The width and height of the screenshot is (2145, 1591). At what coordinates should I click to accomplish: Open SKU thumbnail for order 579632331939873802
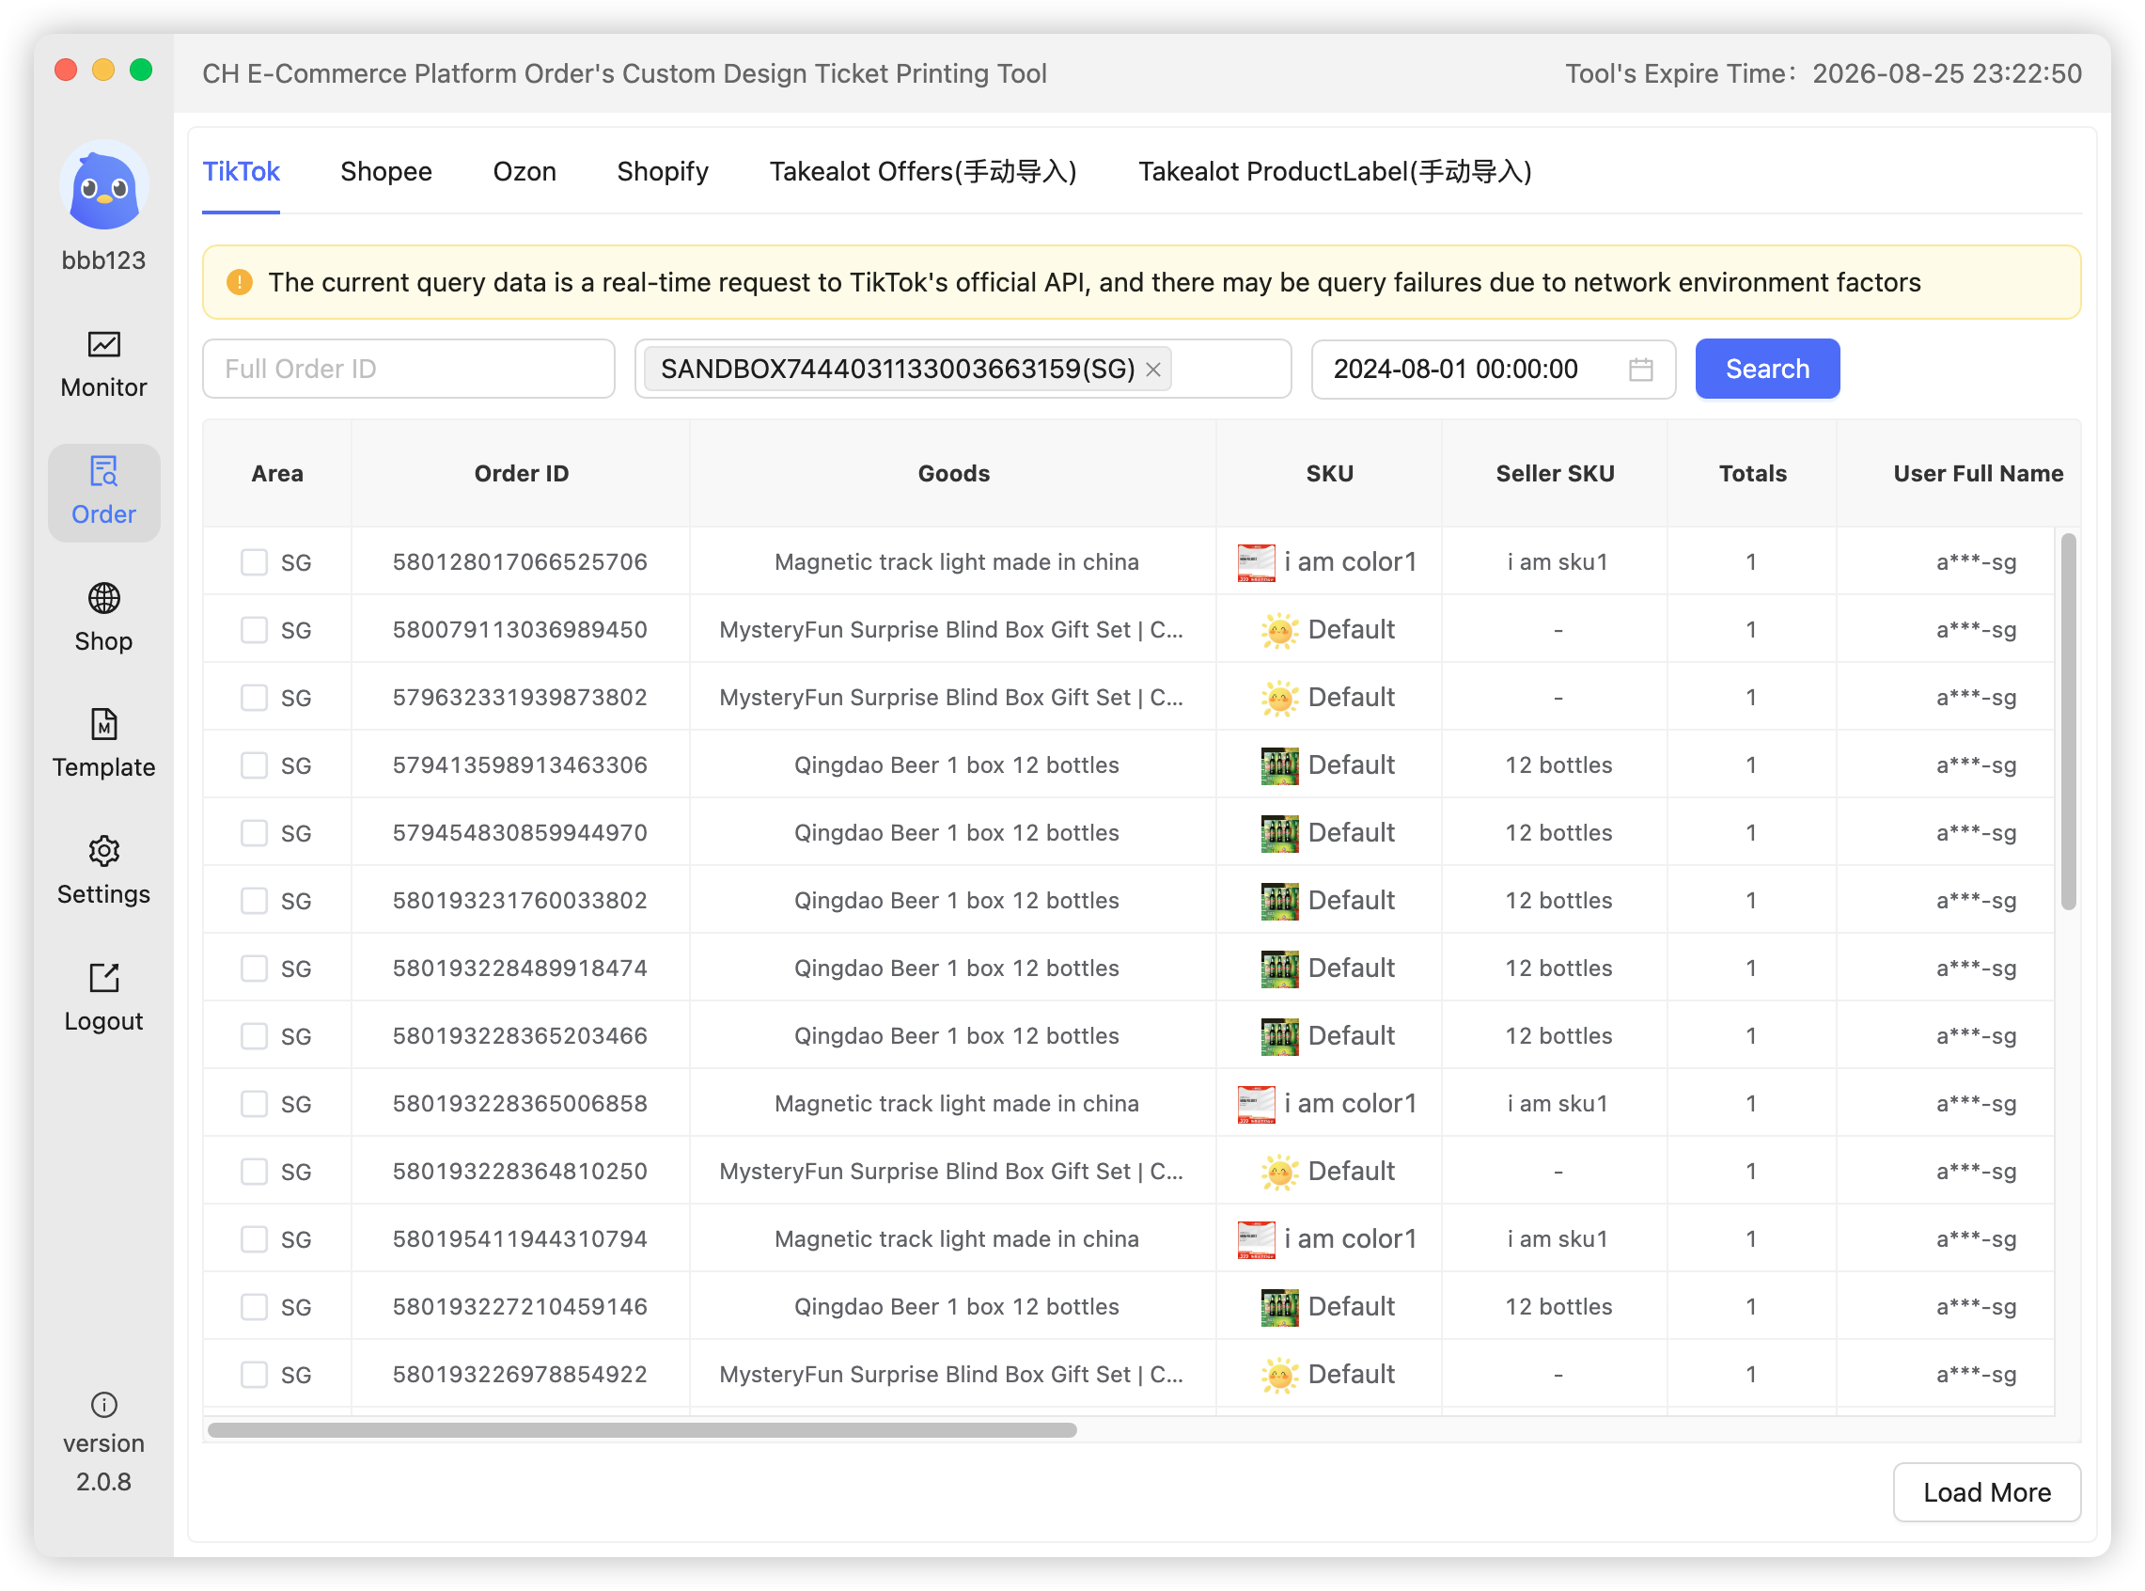[x=1280, y=699]
